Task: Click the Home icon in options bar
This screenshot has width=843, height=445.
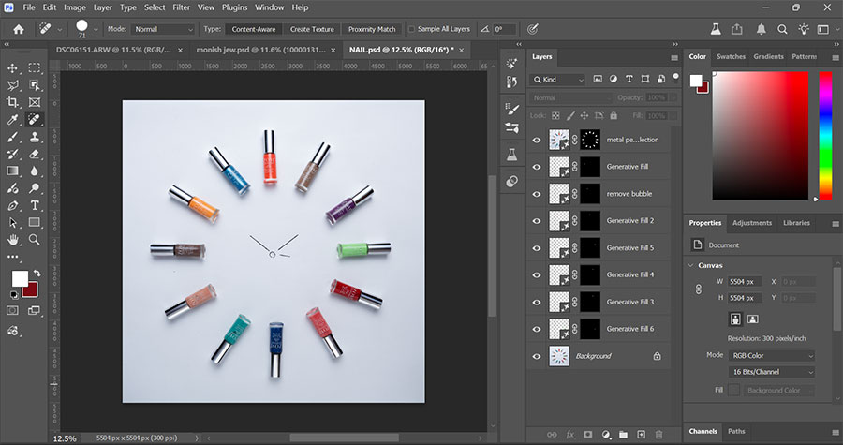Action: point(19,29)
